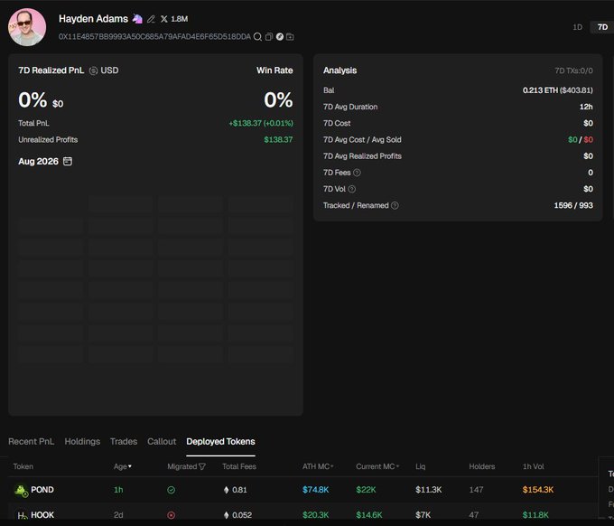Click the unicorn emoji next to the name
The image size is (614, 526).
click(x=137, y=18)
